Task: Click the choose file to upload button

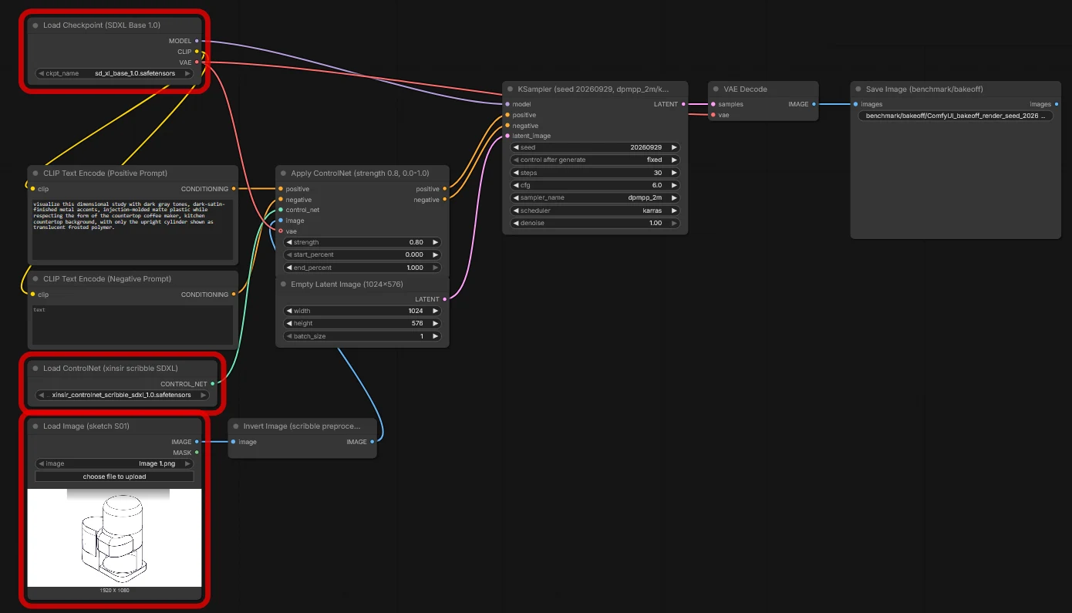Action: click(x=114, y=477)
